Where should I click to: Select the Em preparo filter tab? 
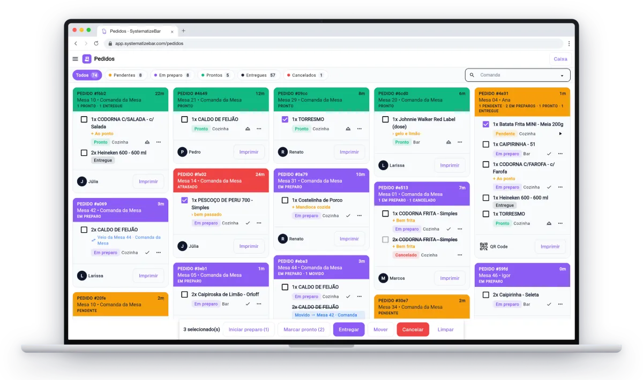171,75
